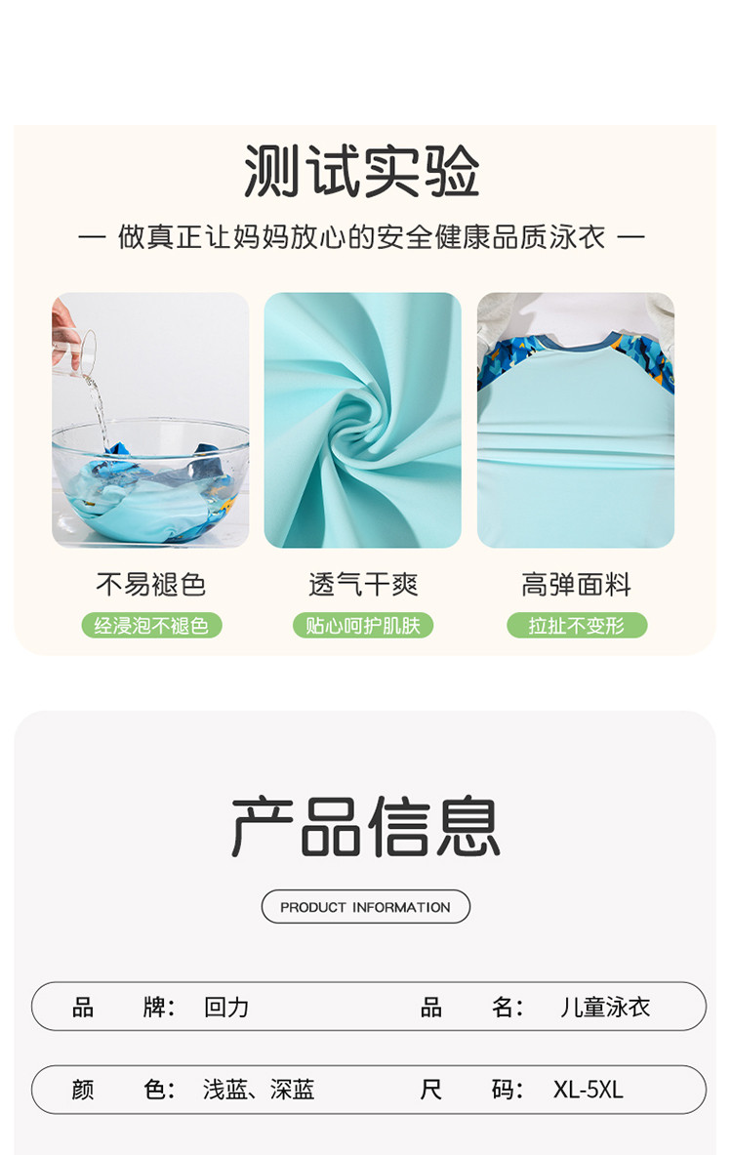The image size is (732, 1155).
Task: Click the 品牌 label
Action: (123, 1007)
